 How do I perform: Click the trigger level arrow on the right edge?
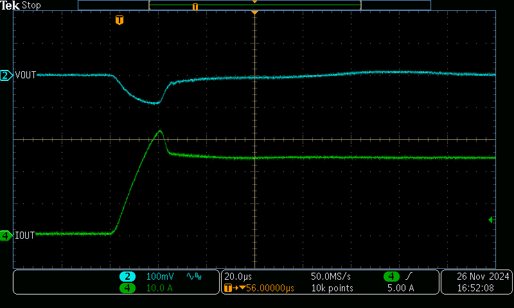[492, 220]
